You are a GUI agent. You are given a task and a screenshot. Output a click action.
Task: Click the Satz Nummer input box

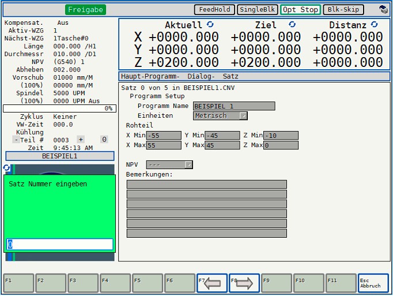[60, 244]
